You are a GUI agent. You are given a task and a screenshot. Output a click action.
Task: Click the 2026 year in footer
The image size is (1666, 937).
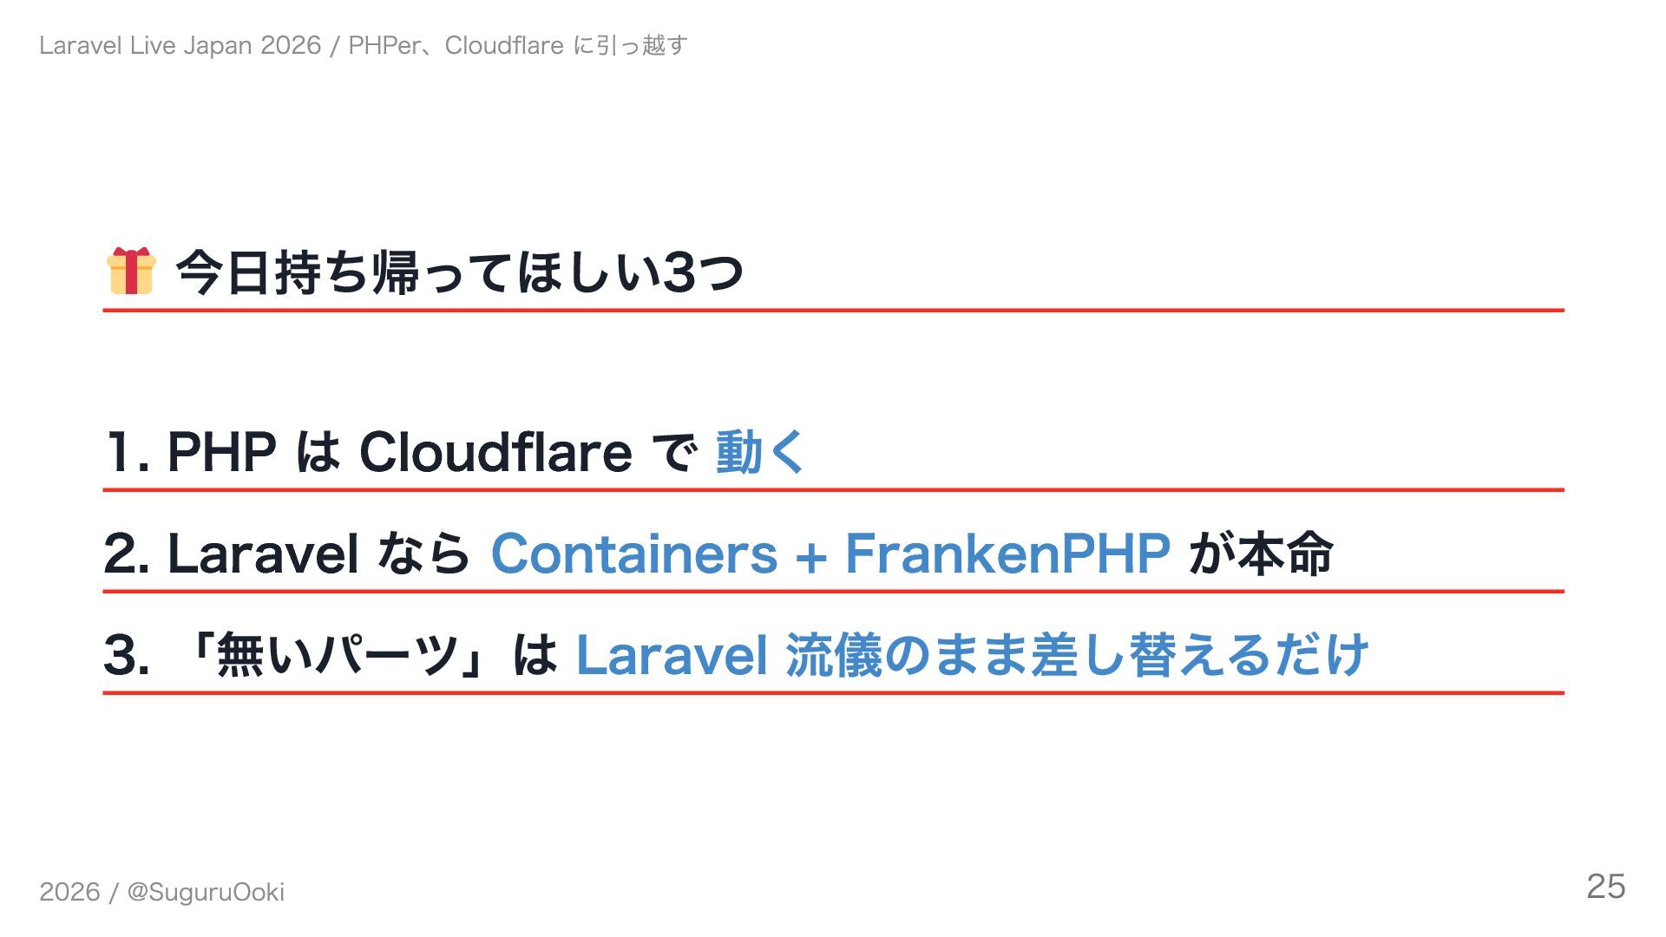69,892
